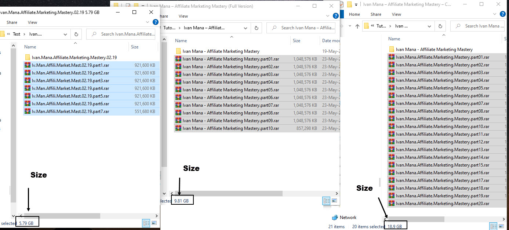
Task: Switch Full Version window to large thumbnails view
Action: pos(334,201)
